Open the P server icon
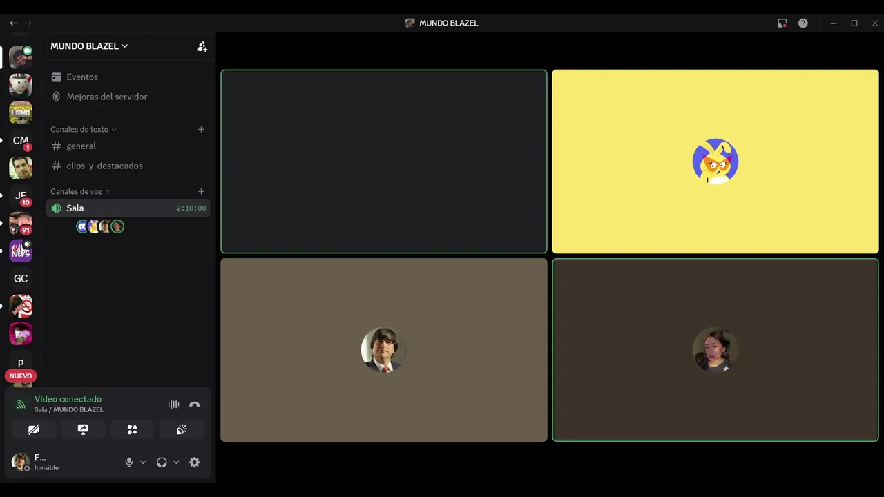884x497 pixels. (21, 361)
